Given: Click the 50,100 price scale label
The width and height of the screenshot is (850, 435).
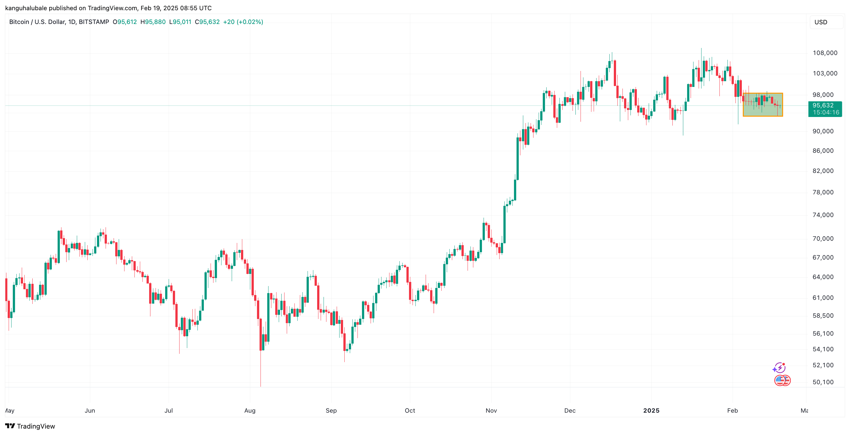Looking at the screenshot, I should [822, 382].
